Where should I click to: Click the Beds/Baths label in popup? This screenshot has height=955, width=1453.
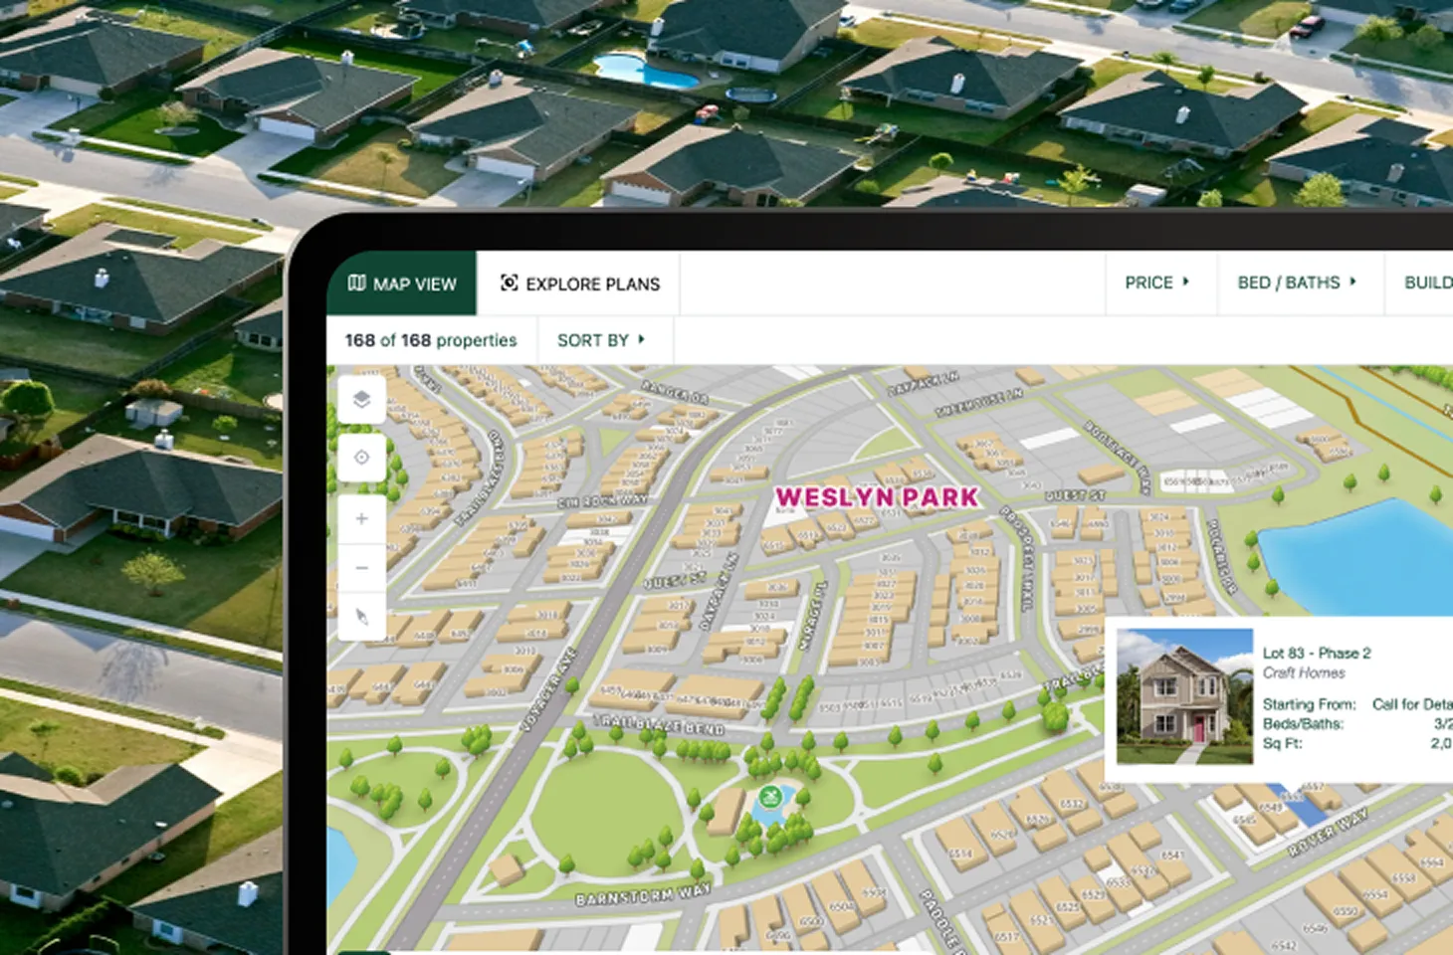(1303, 724)
